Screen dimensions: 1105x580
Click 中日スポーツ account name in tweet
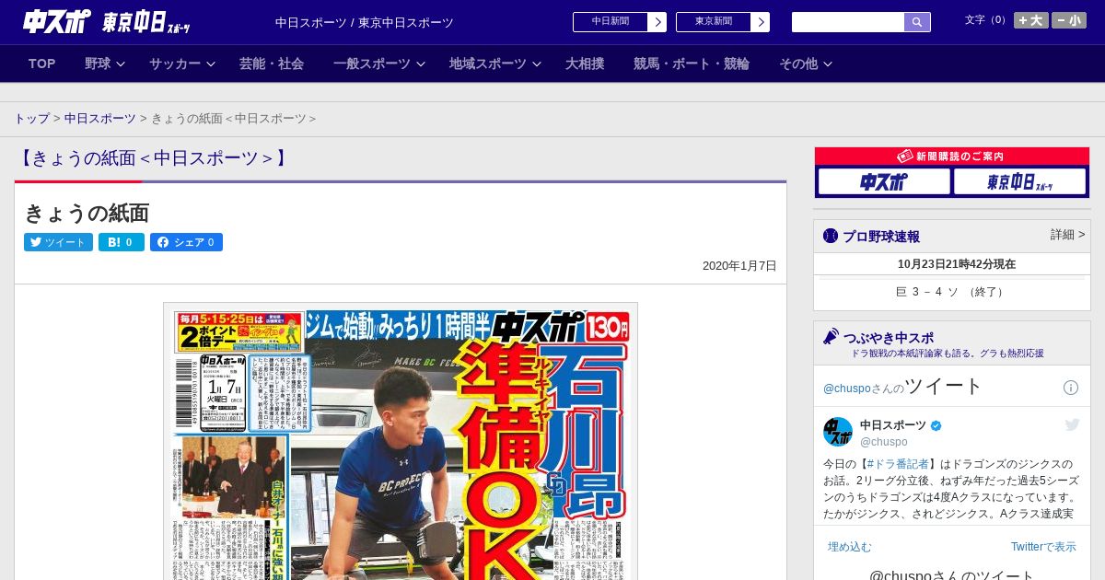tap(893, 425)
